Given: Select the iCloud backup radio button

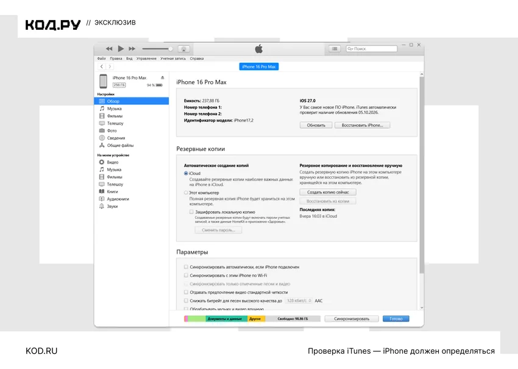Looking at the screenshot, I should coord(186,173).
